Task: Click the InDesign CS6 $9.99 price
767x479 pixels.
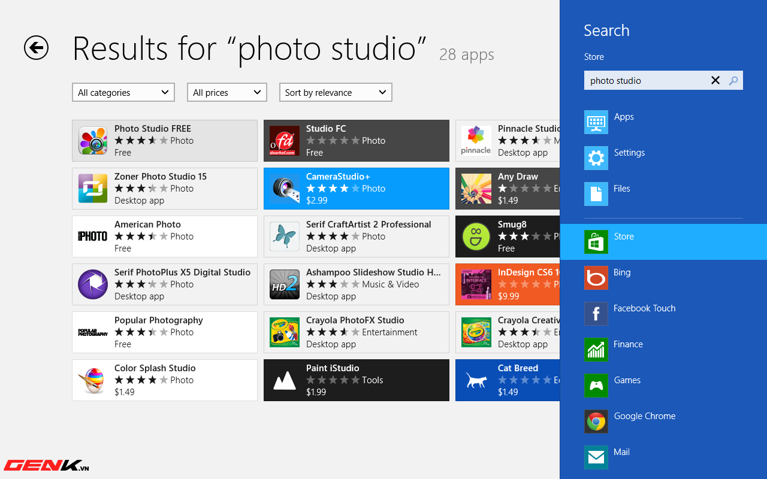Action: coord(509,296)
